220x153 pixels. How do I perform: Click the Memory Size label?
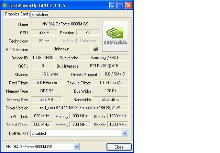click(18, 100)
